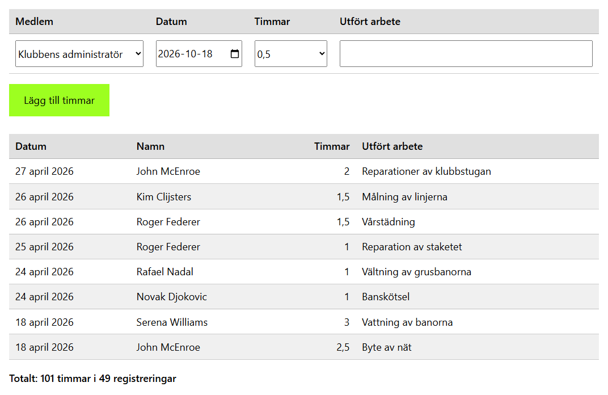Select the name Rafael Nadal
This screenshot has height=395, width=608.
(165, 272)
